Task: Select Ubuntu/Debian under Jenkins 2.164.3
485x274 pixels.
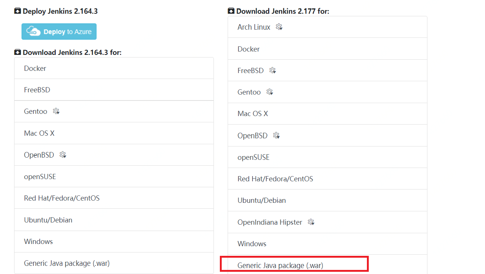Action: [x=114, y=220]
